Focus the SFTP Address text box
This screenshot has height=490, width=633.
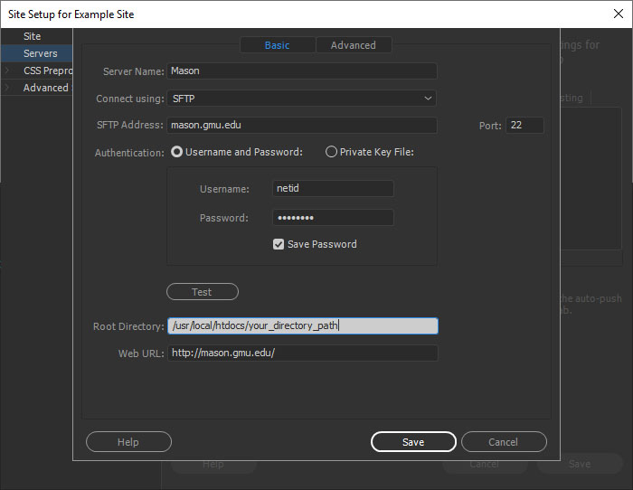tap(302, 126)
